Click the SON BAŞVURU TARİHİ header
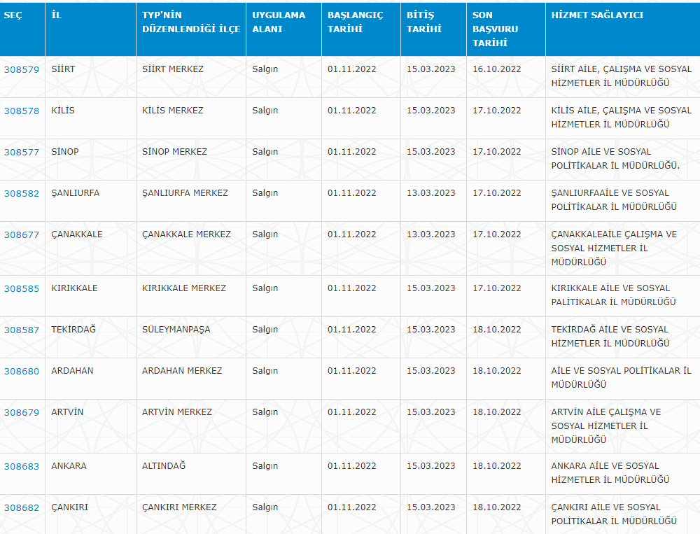This screenshot has height=534, width=700. [506, 29]
